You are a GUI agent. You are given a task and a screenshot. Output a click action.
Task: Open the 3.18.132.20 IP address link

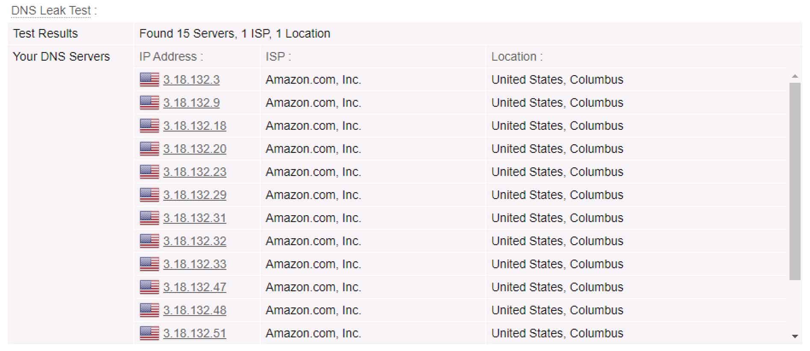[x=195, y=149]
